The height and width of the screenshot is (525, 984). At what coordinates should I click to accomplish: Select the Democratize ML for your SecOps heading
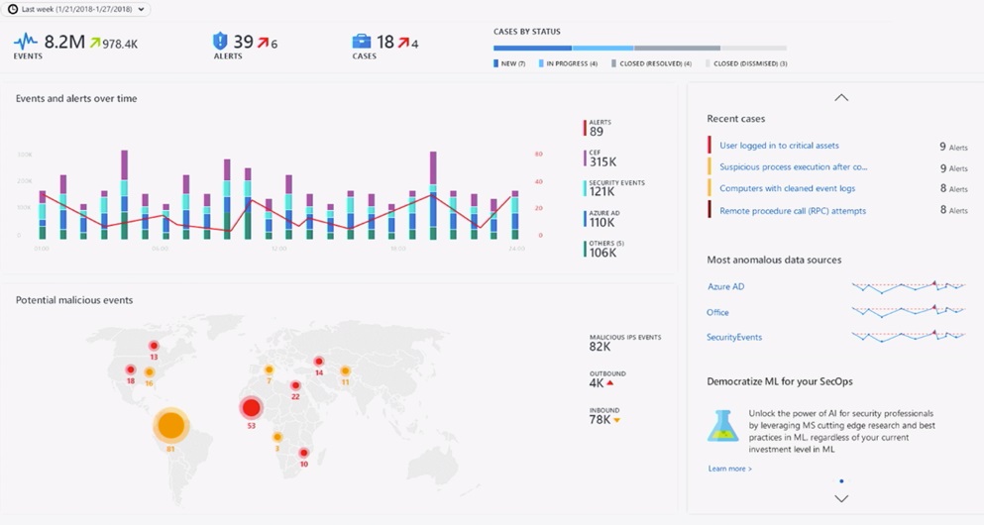point(780,381)
